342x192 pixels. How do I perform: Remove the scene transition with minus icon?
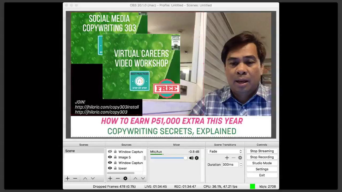click(234, 158)
